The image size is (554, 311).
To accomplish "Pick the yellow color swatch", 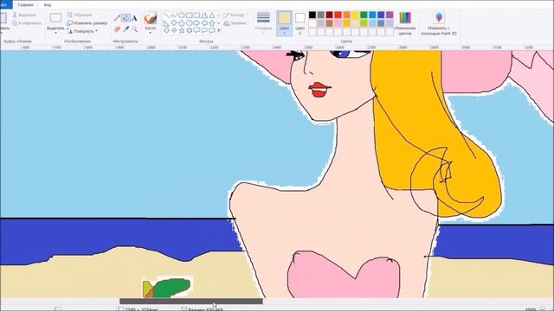I will (x=355, y=15).
